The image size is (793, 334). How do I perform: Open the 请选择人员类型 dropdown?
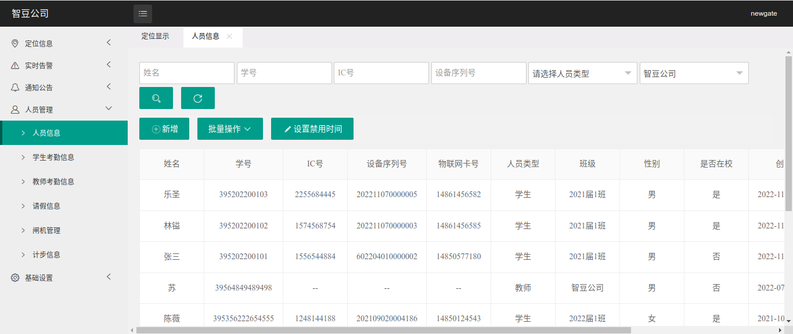(x=582, y=73)
